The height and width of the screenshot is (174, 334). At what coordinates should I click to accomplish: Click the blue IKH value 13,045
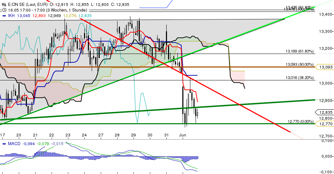point(23,16)
